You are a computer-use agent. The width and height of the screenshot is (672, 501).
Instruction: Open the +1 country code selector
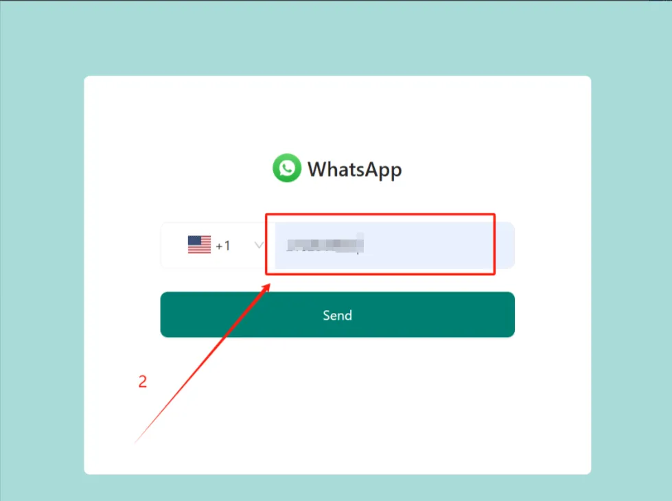coord(213,245)
